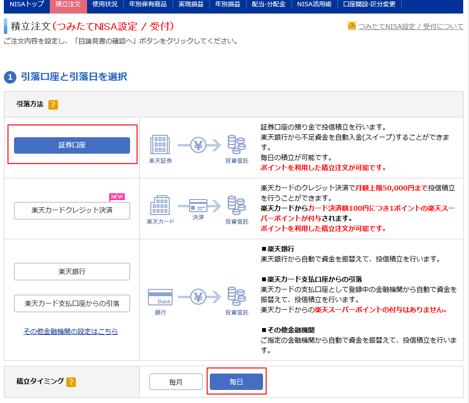Select the 証券口座 withdrawal method
The height and width of the screenshot is (403, 469).
72,145
